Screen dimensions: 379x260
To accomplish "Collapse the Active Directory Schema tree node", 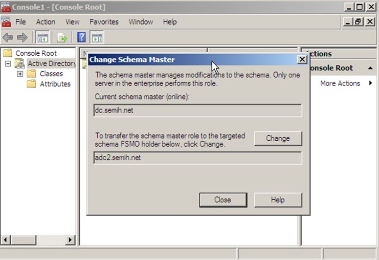I will [8, 63].
